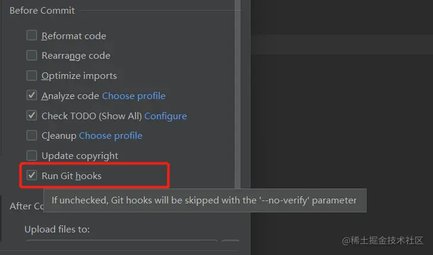Click the Before Commit section header
Screen dimensions: 433x255
pos(42,11)
